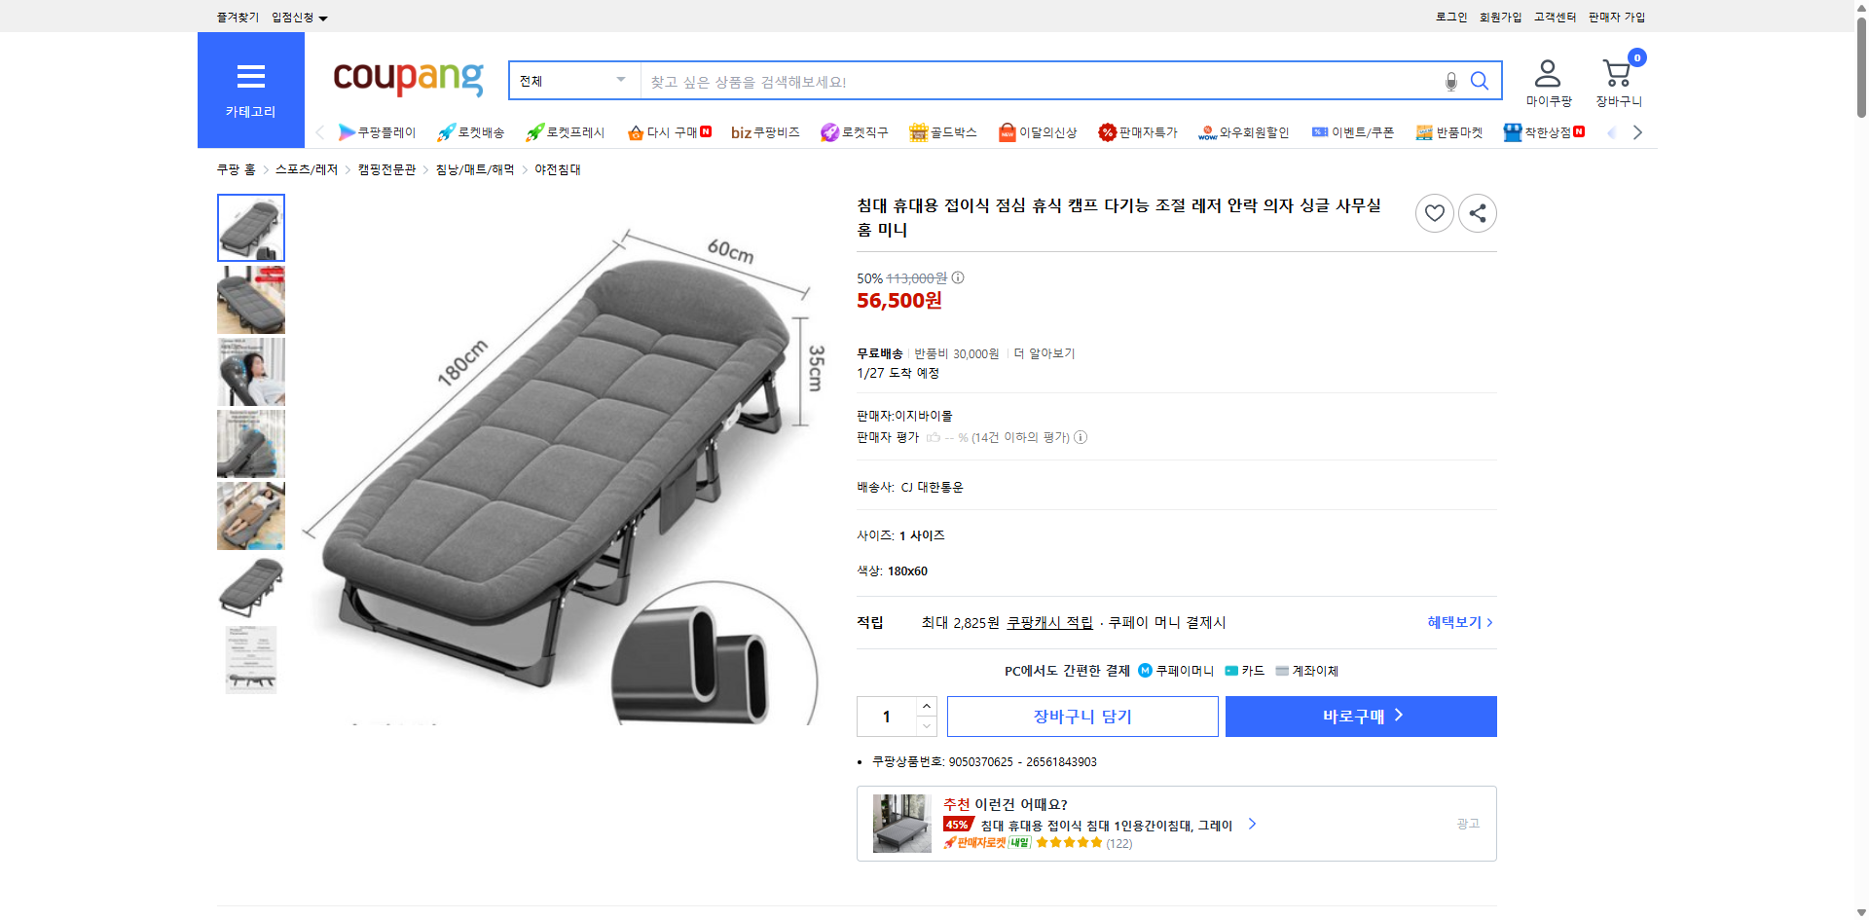Click the 쿠팡플레이 play icon

click(345, 131)
